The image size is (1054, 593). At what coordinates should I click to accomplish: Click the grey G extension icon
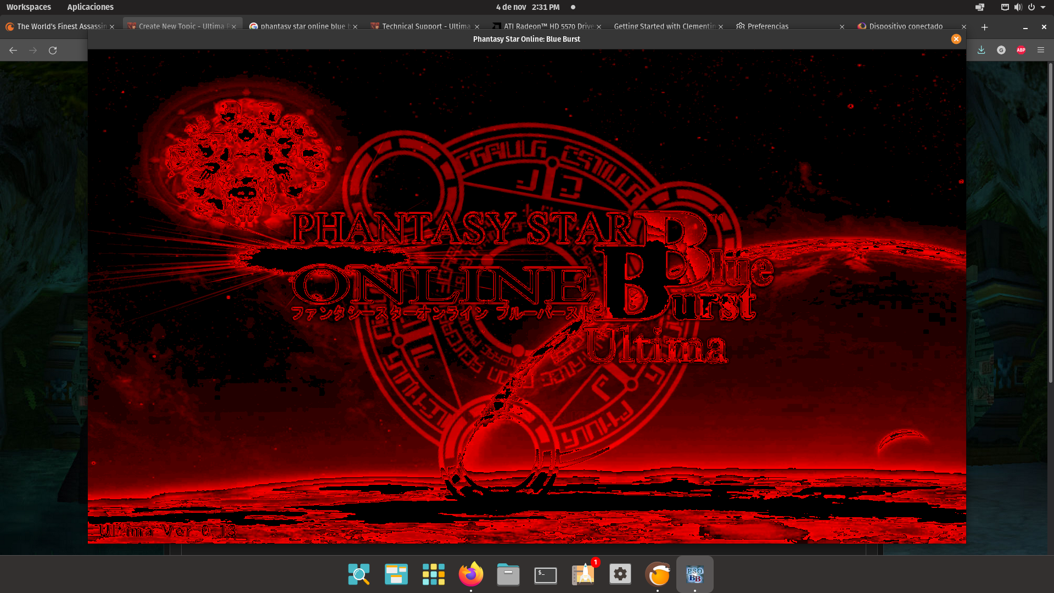click(1001, 50)
